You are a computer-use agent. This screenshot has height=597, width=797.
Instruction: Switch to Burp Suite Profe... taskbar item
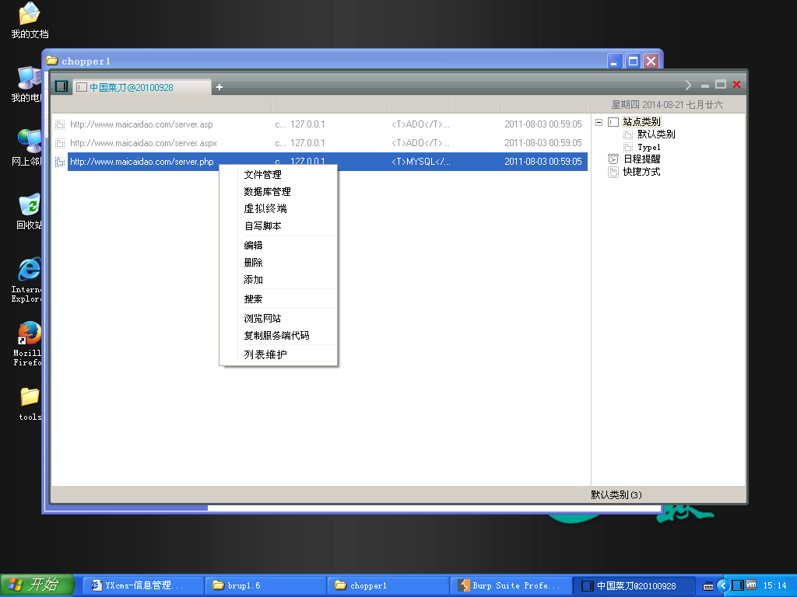pyautogui.click(x=511, y=585)
